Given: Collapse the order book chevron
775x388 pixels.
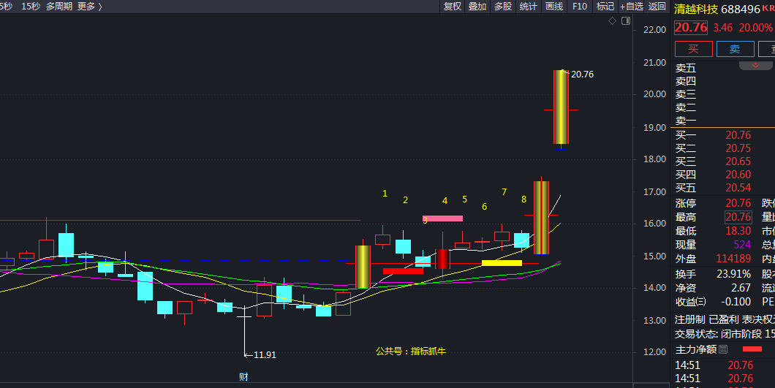Looking at the screenshot, I should [755, 65].
